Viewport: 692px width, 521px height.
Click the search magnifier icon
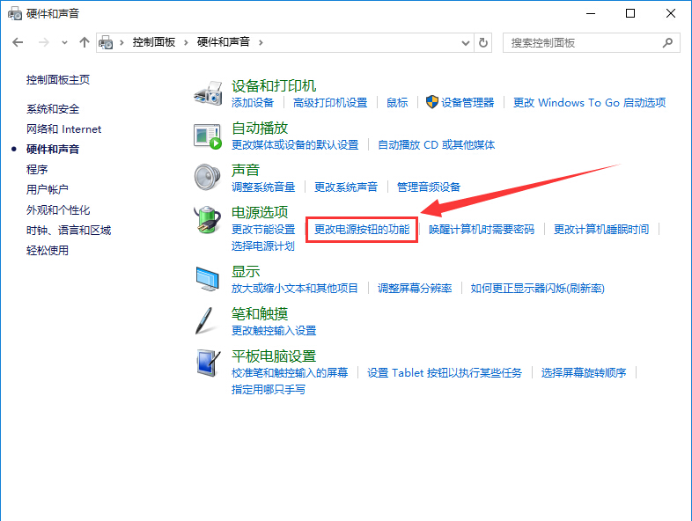click(x=668, y=42)
